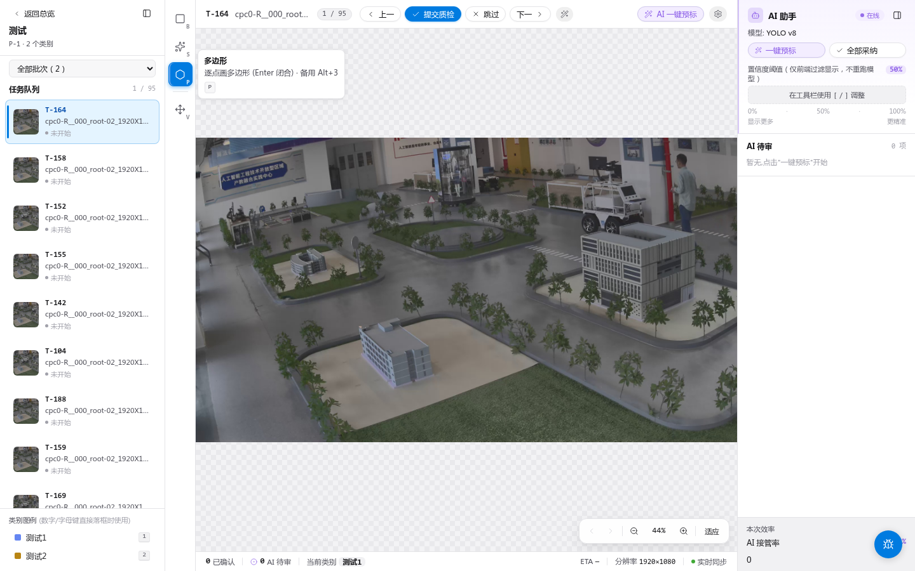Screen dimensions: 915x571
Task: Click the magic wand icon in top bar
Action: 564,14
